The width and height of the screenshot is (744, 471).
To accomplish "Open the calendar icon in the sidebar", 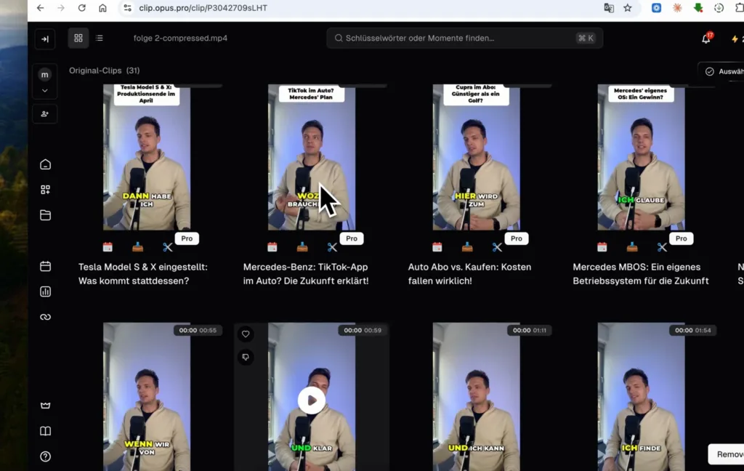I will tap(46, 266).
